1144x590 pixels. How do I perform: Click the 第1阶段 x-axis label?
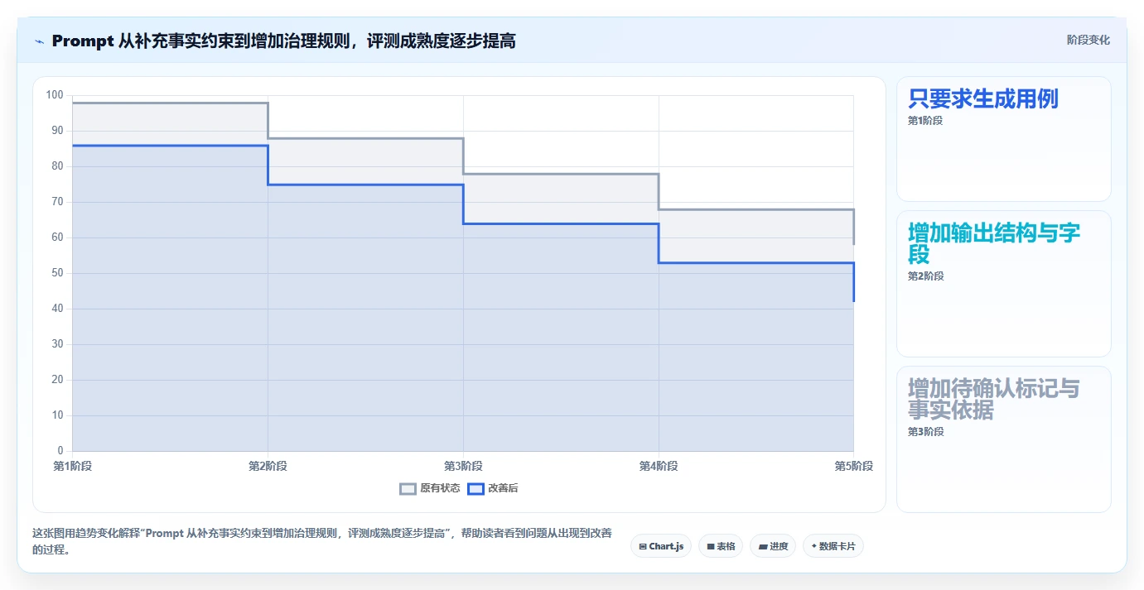[73, 466]
